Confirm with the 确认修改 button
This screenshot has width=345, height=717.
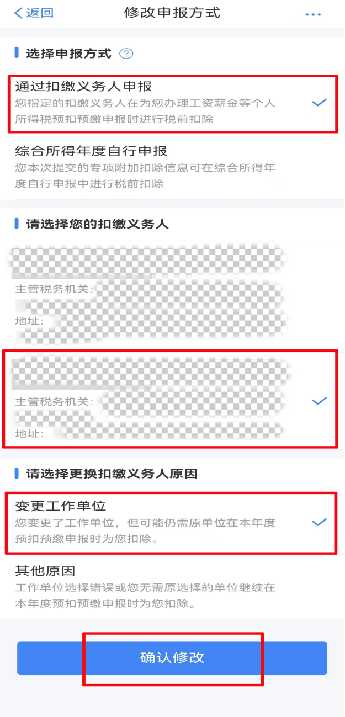[172, 658]
